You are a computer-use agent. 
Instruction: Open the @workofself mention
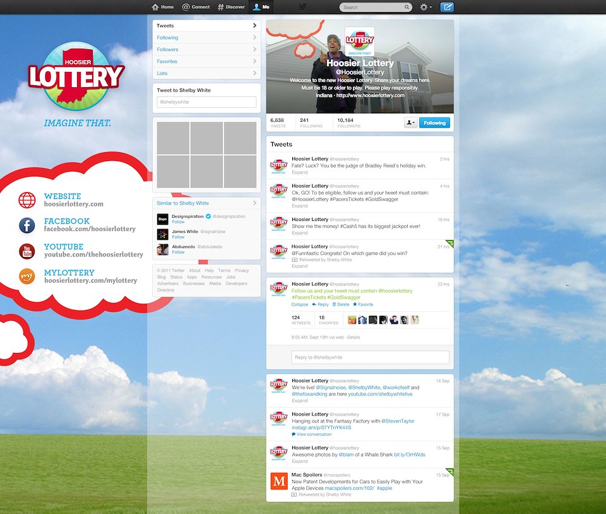pos(396,388)
